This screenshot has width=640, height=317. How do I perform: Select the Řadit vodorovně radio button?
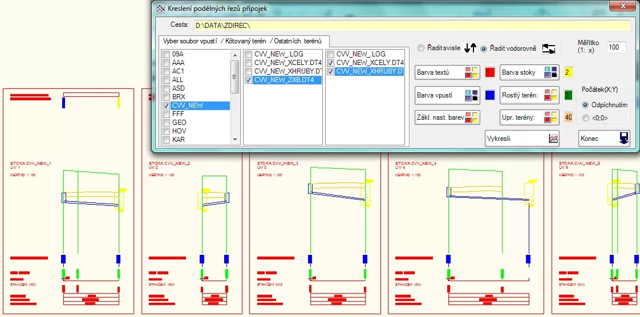(x=484, y=48)
